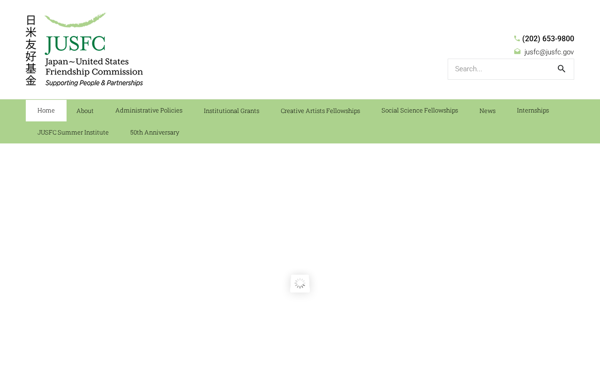The image size is (600, 375).
Task: Open the News section
Action: tap(487, 111)
